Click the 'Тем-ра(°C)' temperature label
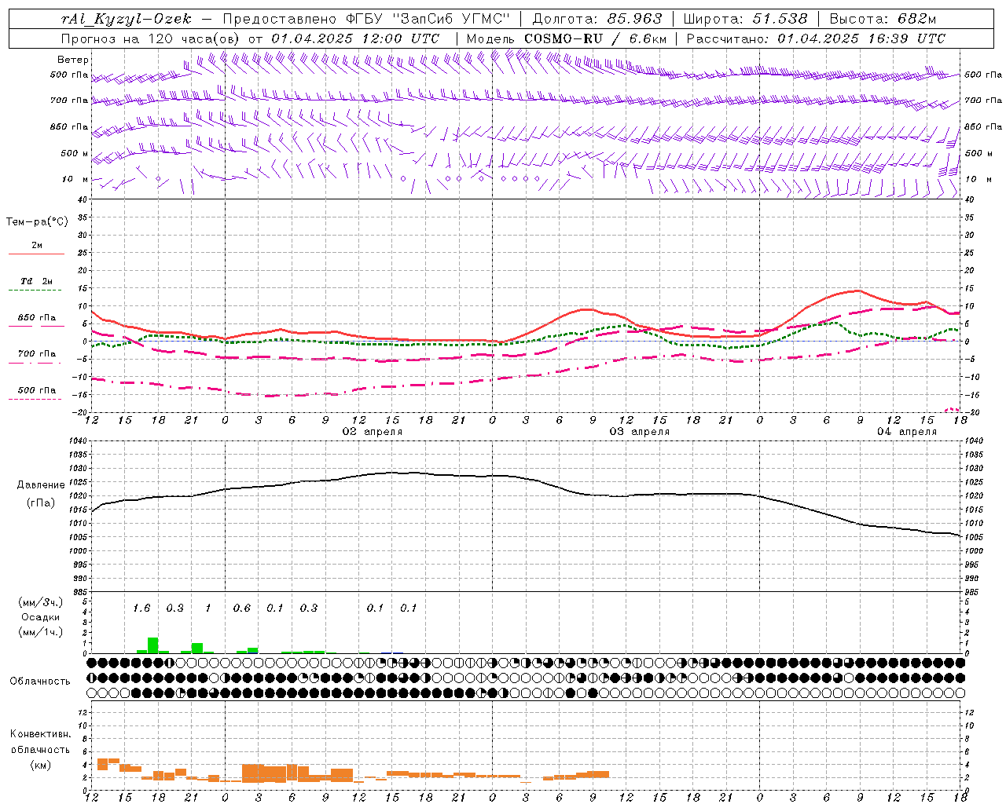 click(37, 221)
